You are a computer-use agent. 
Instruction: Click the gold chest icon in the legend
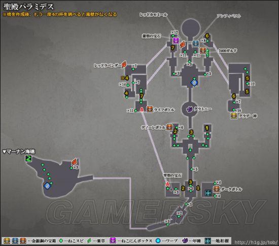tap(7, 241)
